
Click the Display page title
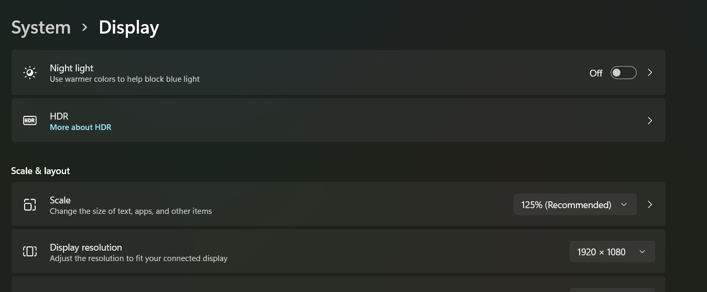[129, 27]
